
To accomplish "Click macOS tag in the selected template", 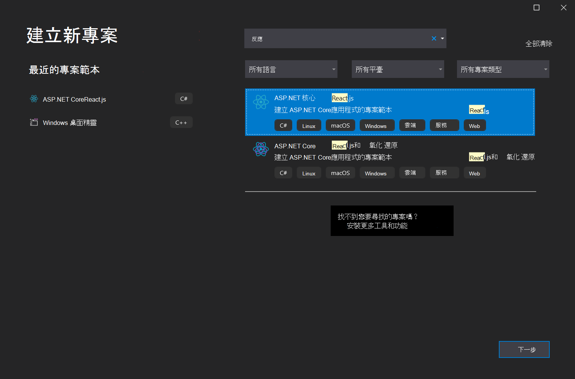I will point(340,125).
